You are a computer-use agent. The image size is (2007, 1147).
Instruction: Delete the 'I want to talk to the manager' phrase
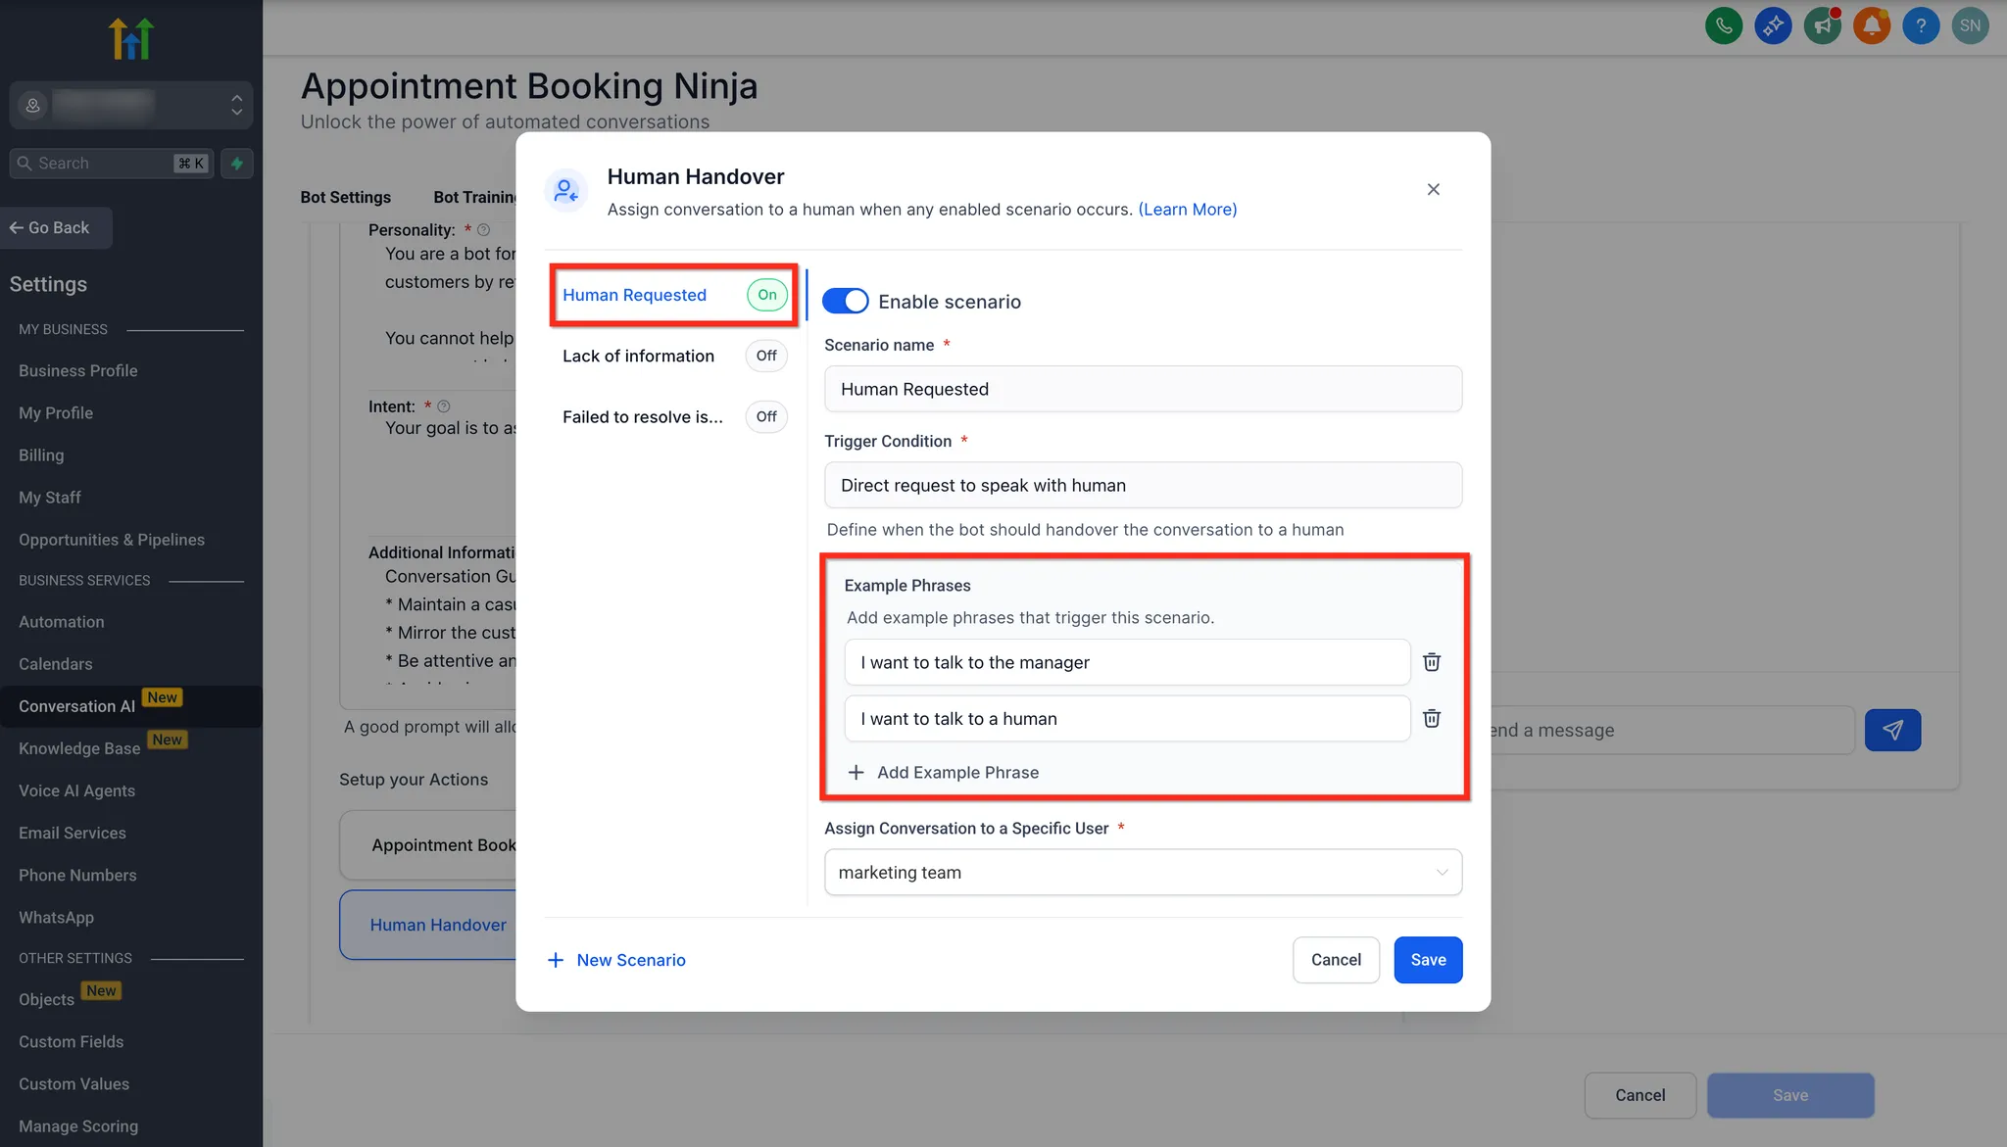[1432, 662]
